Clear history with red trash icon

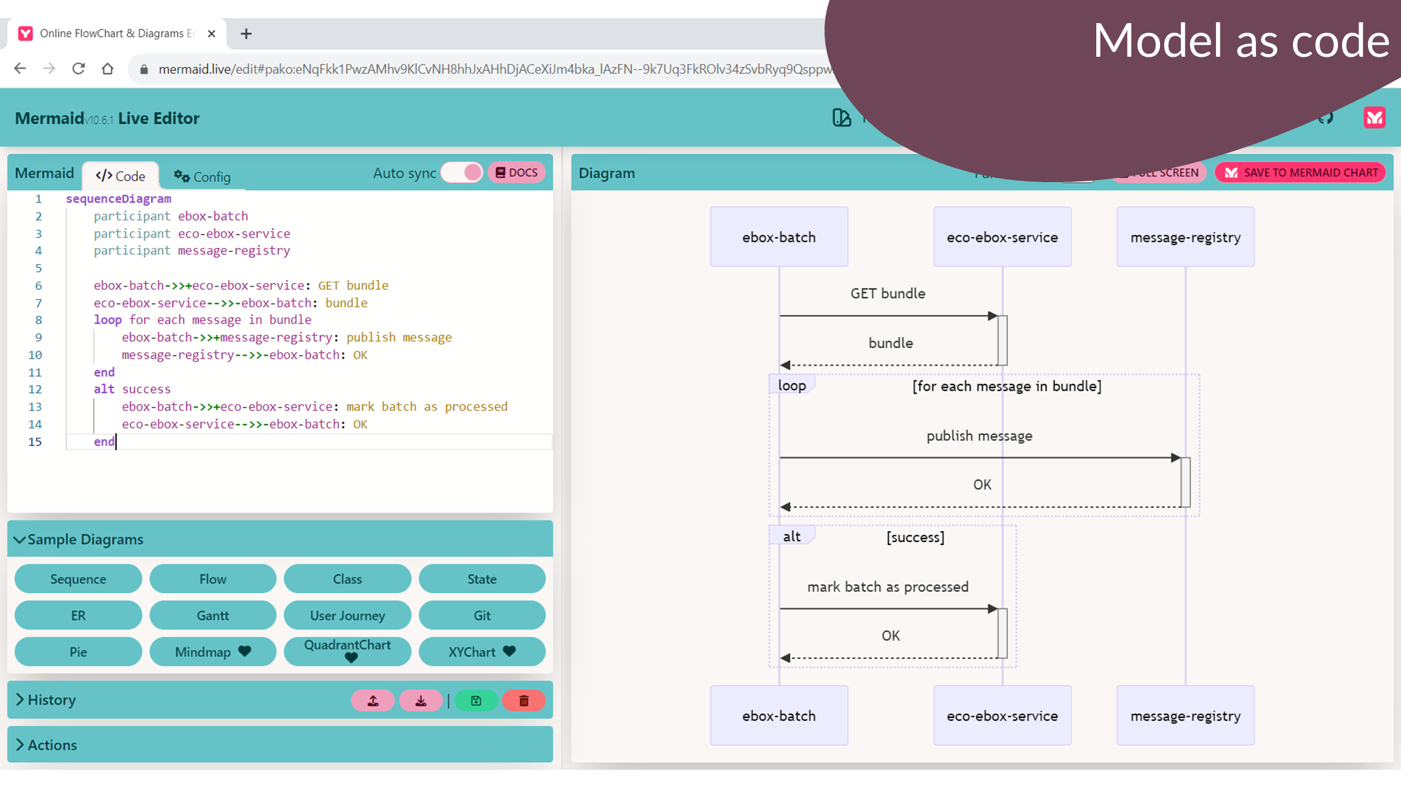523,700
